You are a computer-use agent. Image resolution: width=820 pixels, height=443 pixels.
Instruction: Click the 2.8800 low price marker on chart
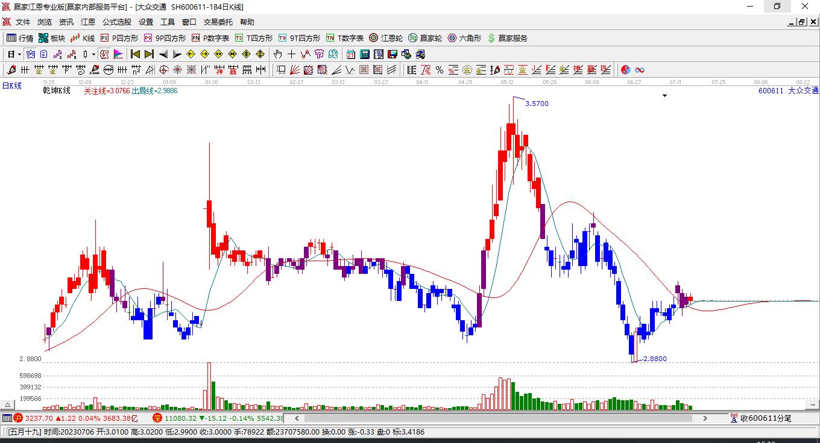point(655,359)
